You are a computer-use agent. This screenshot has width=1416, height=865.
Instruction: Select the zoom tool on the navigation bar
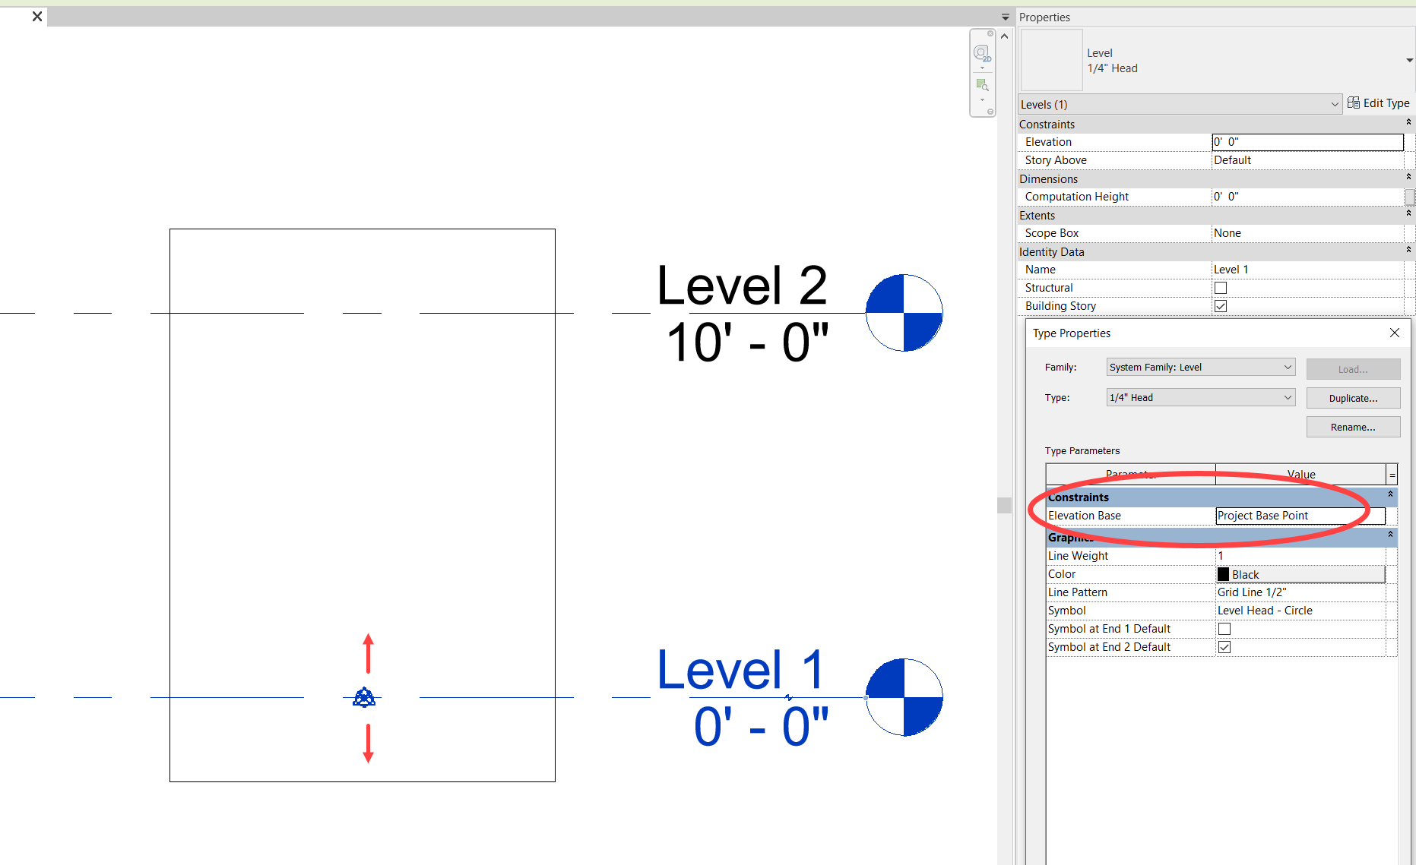click(x=982, y=84)
